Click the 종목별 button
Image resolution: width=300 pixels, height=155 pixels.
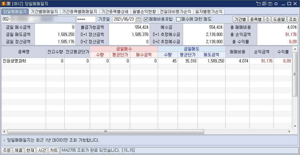click(256, 19)
